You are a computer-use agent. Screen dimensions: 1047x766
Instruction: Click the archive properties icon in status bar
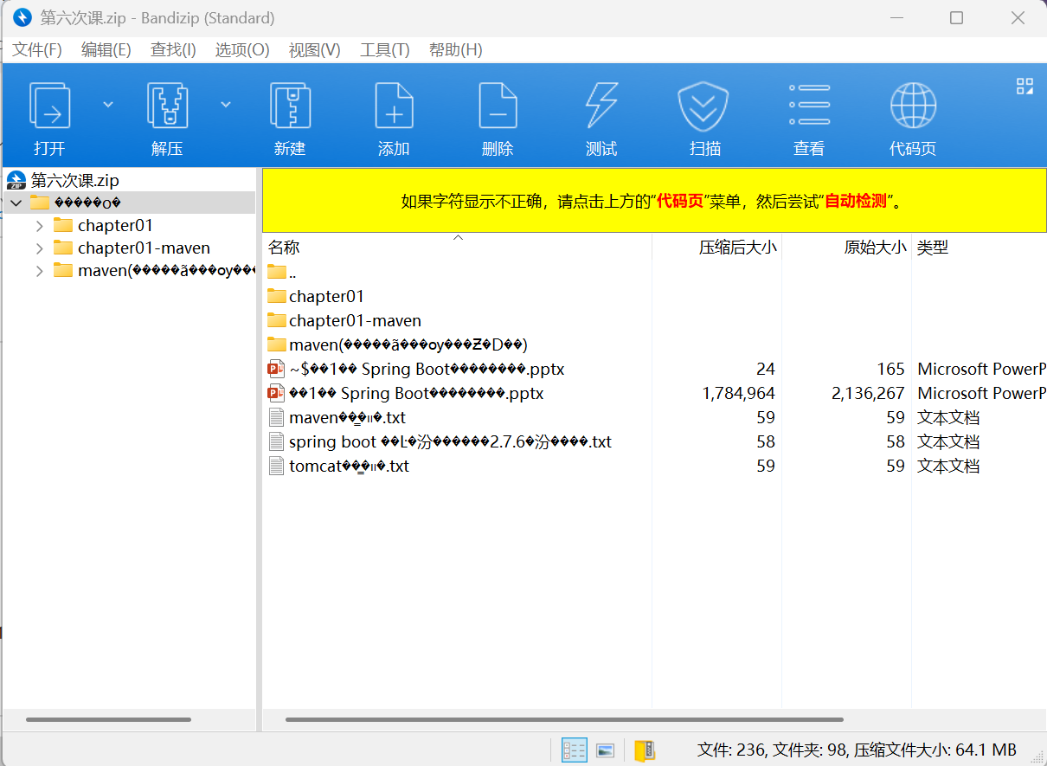click(x=645, y=750)
